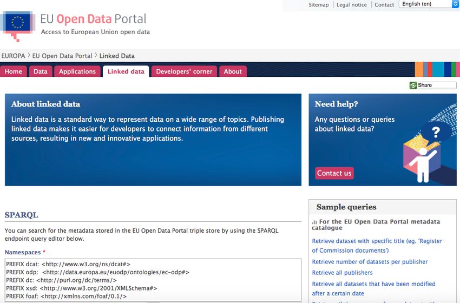Click the green Share icon
The image size is (460, 303).
pos(413,85)
